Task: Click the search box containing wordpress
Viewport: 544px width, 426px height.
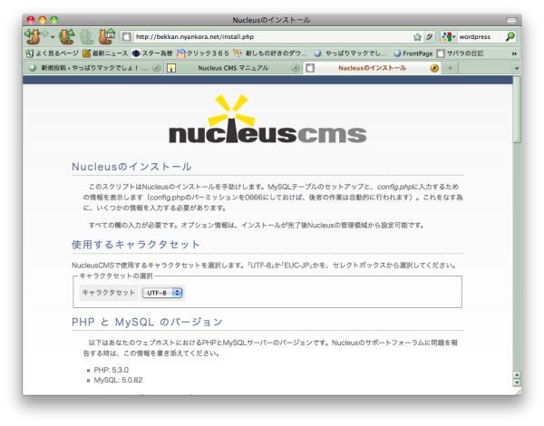Action: pos(481,37)
